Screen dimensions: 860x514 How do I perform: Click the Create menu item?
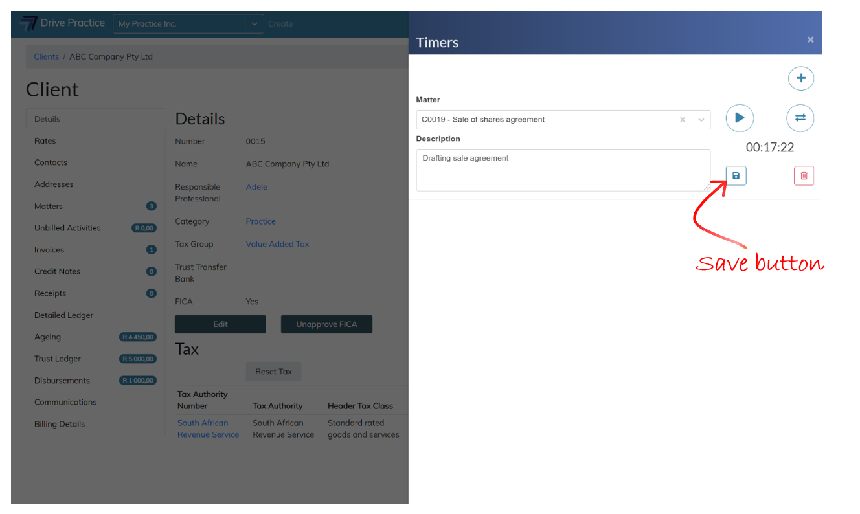(x=280, y=24)
